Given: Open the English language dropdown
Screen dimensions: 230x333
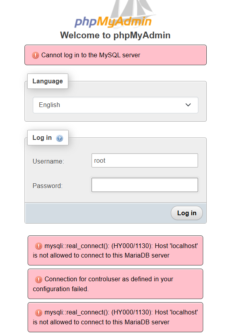Looking at the screenshot, I should click(x=116, y=105).
